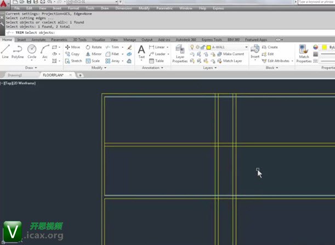Image resolution: width=335 pixels, height=245 pixels.
Task: Select the Text annotation tool
Action: tap(141, 52)
